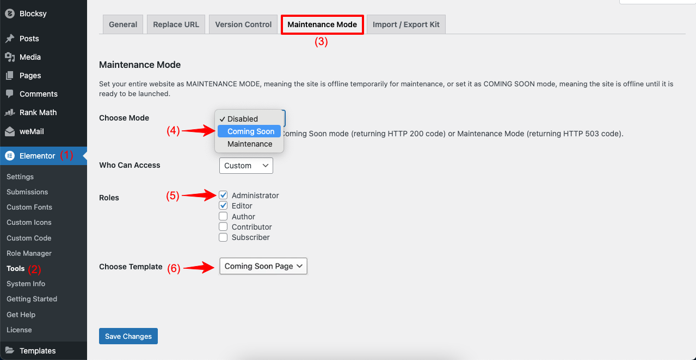Open Role Manager submenu link
The width and height of the screenshot is (696, 360).
[29, 253]
